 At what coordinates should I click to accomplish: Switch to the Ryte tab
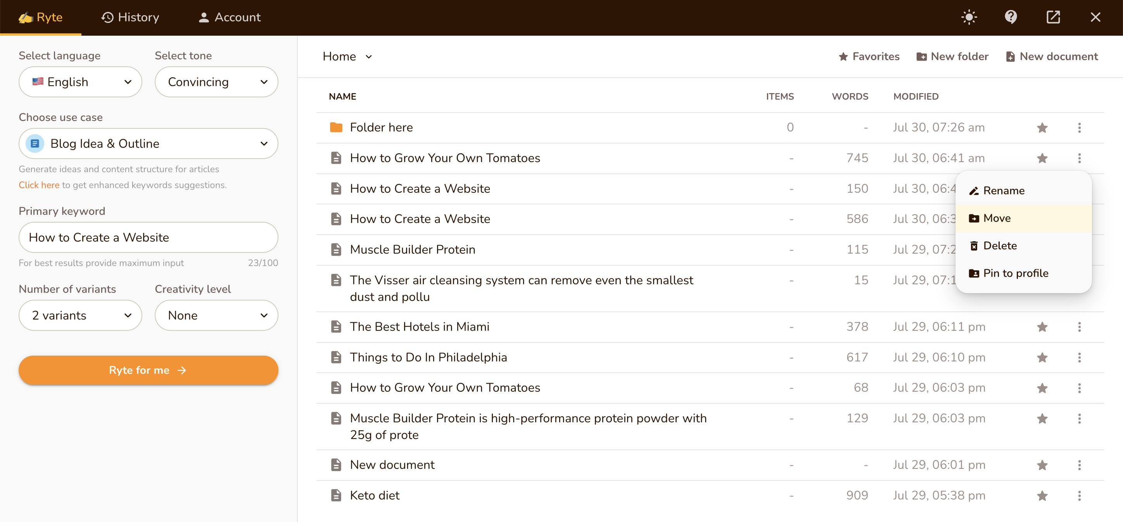[x=41, y=17]
